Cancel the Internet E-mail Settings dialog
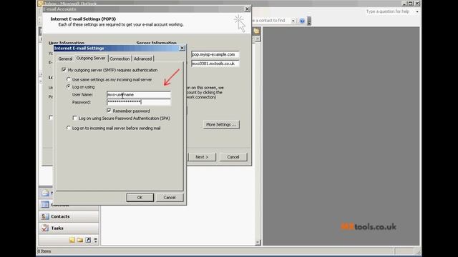Screen dimensions: 458x257 coord(170,198)
